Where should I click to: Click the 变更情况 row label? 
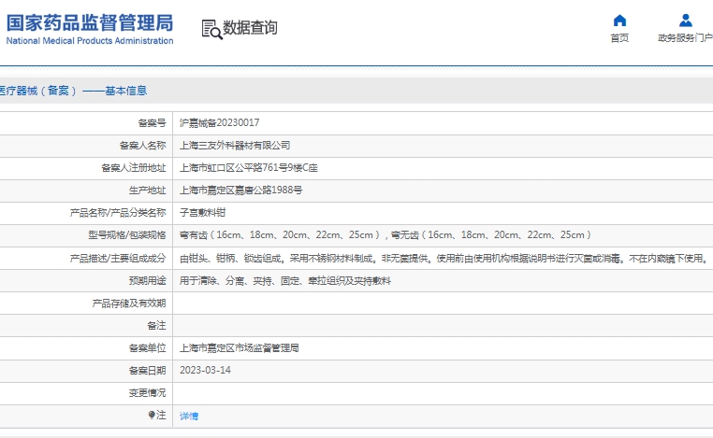pos(147,392)
